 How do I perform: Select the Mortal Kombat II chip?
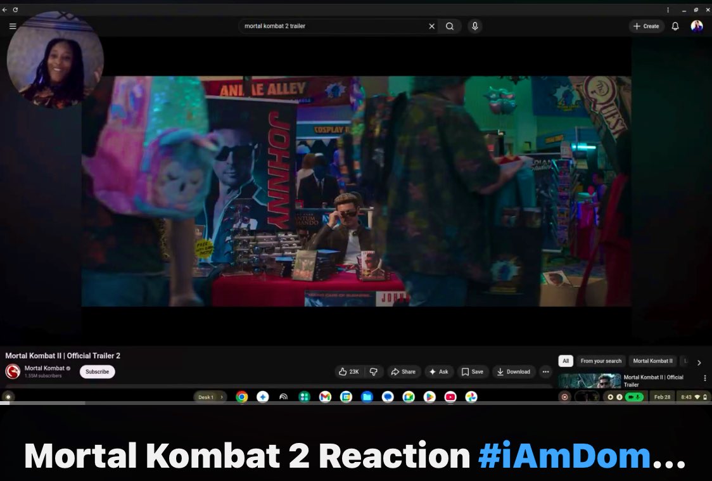(x=653, y=361)
